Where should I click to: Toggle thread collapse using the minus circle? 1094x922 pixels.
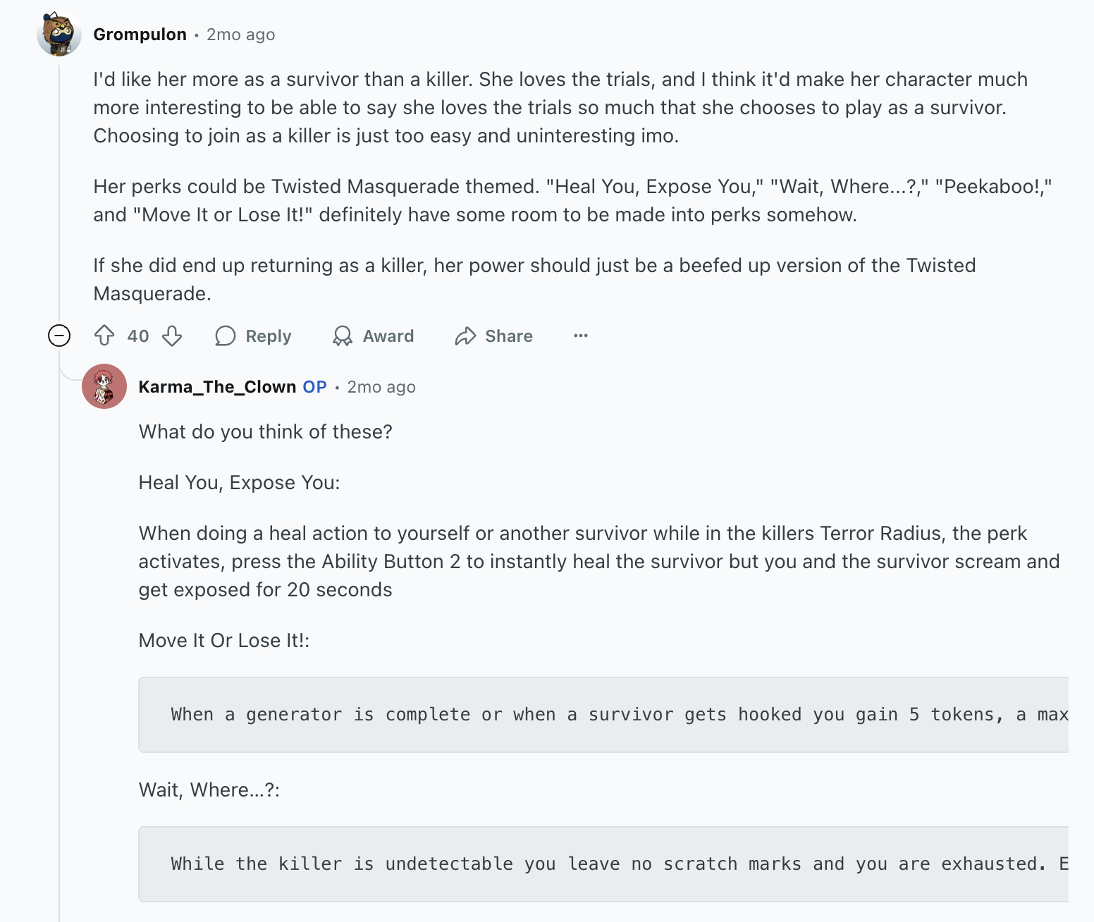tap(60, 336)
